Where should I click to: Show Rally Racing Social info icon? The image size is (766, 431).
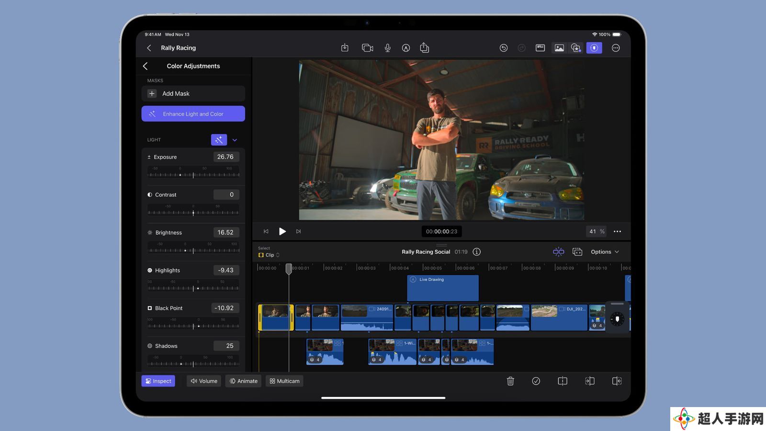pyautogui.click(x=477, y=252)
